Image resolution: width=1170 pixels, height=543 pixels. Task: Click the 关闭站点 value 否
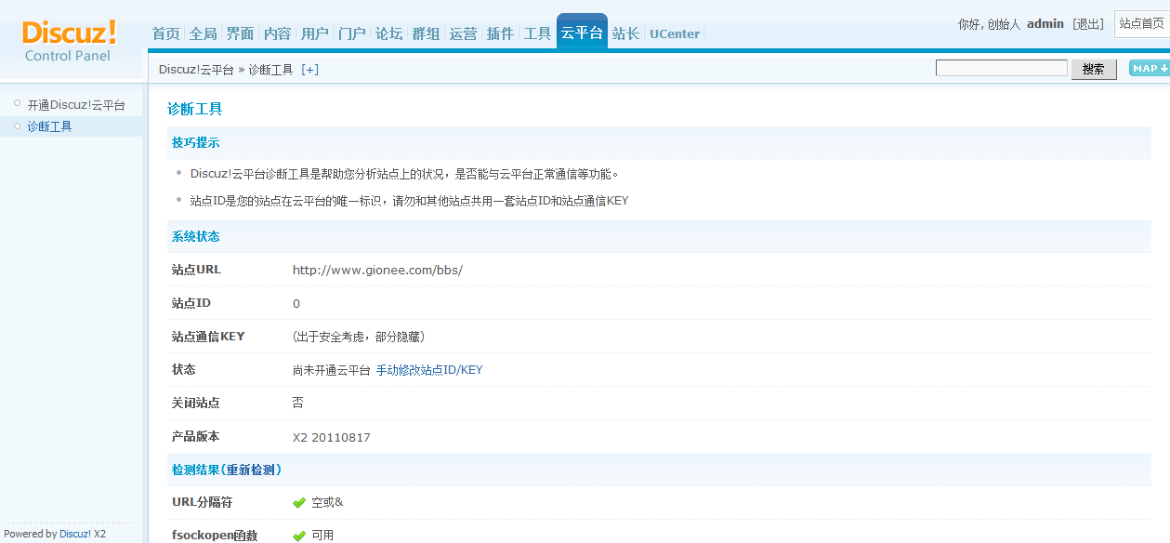point(298,404)
